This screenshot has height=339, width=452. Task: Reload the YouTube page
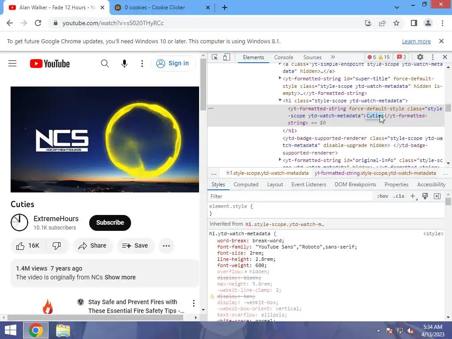pyautogui.click(x=38, y=23)
